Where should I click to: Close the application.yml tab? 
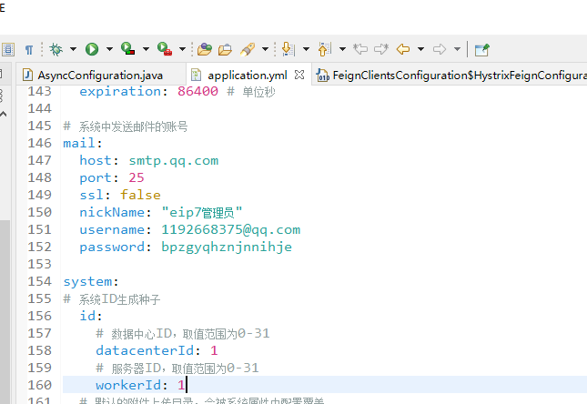(x=299, y=75)
